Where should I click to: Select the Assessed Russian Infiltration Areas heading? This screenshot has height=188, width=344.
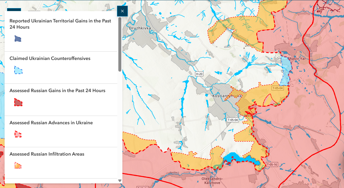(47, 154)
